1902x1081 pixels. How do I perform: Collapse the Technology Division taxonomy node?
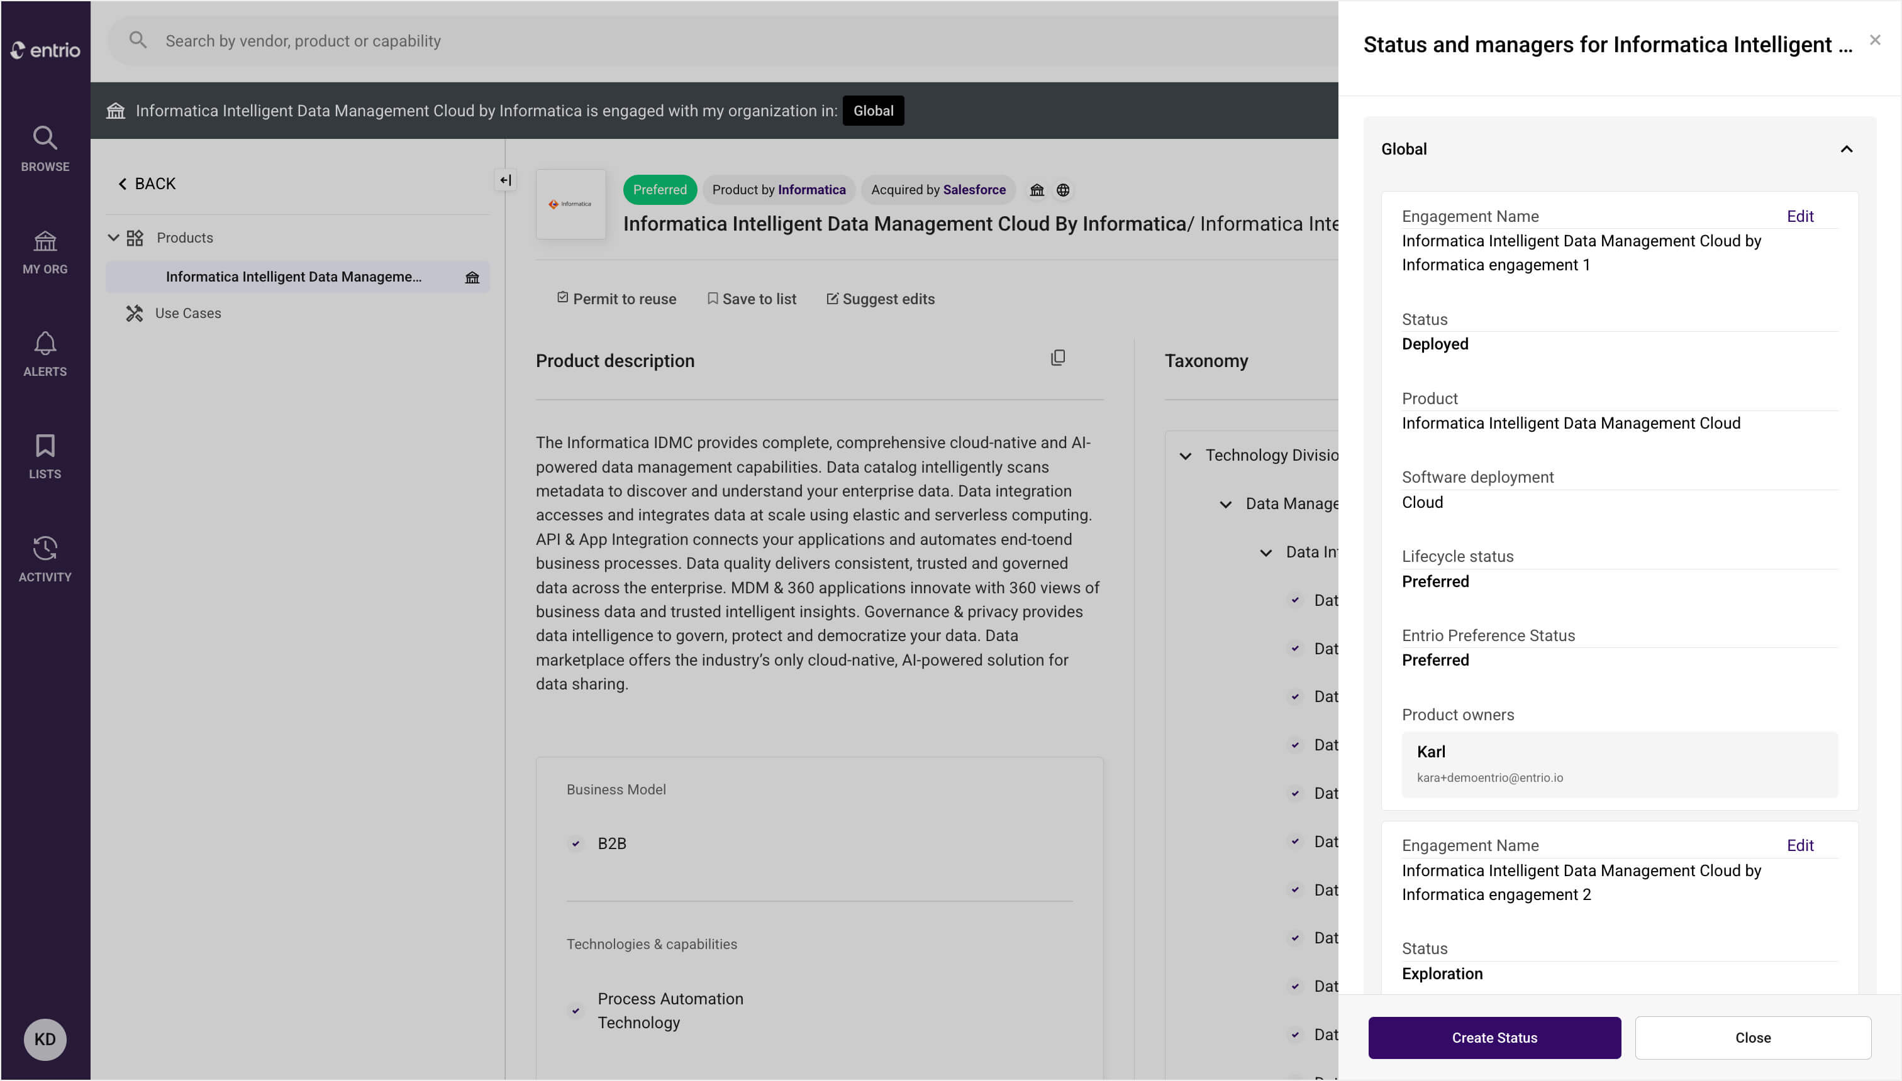point(1186,456)
